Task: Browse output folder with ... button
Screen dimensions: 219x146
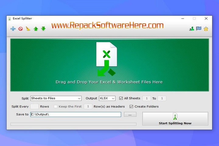Action: tap(130, 115)
